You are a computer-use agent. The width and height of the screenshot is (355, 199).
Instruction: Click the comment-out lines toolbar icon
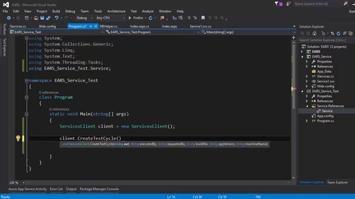(189, 18)
